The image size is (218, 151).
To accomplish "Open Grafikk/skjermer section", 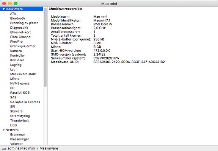I will pyautogui.click(x=23, y=46).
